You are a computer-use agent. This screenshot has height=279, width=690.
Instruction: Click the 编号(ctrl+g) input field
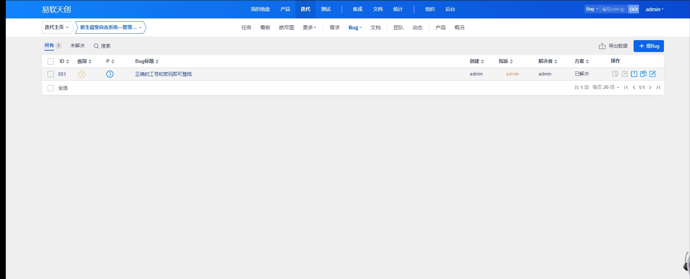pos(614,9)
